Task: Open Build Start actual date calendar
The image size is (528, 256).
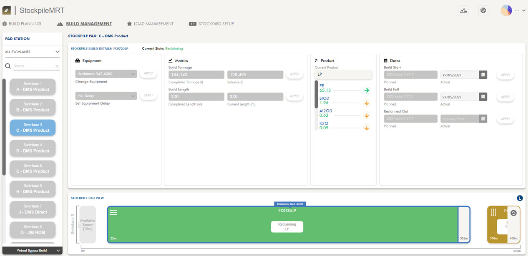Action: (483, 75)
